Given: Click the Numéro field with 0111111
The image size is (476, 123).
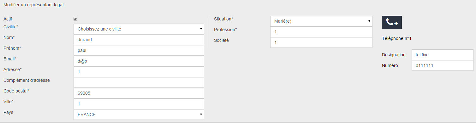Looking at the screenshot, I should (x=443, y=65).
